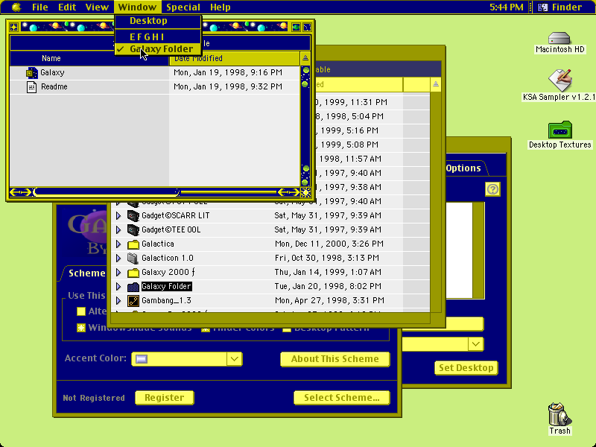The height and width of the screenshot is (447, 596).
Task: Expand the Gadget©TEE OOL disclosure triangle
Action: click(x=118, y=229)
